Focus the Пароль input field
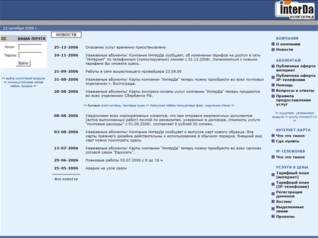The image size is (318, 238). point(30,55)
